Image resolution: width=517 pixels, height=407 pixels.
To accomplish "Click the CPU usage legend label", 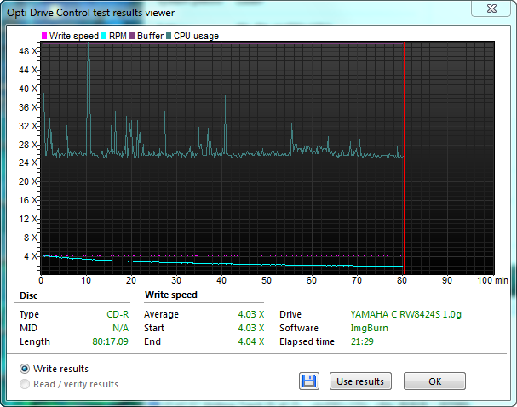I will click(196, 36).
